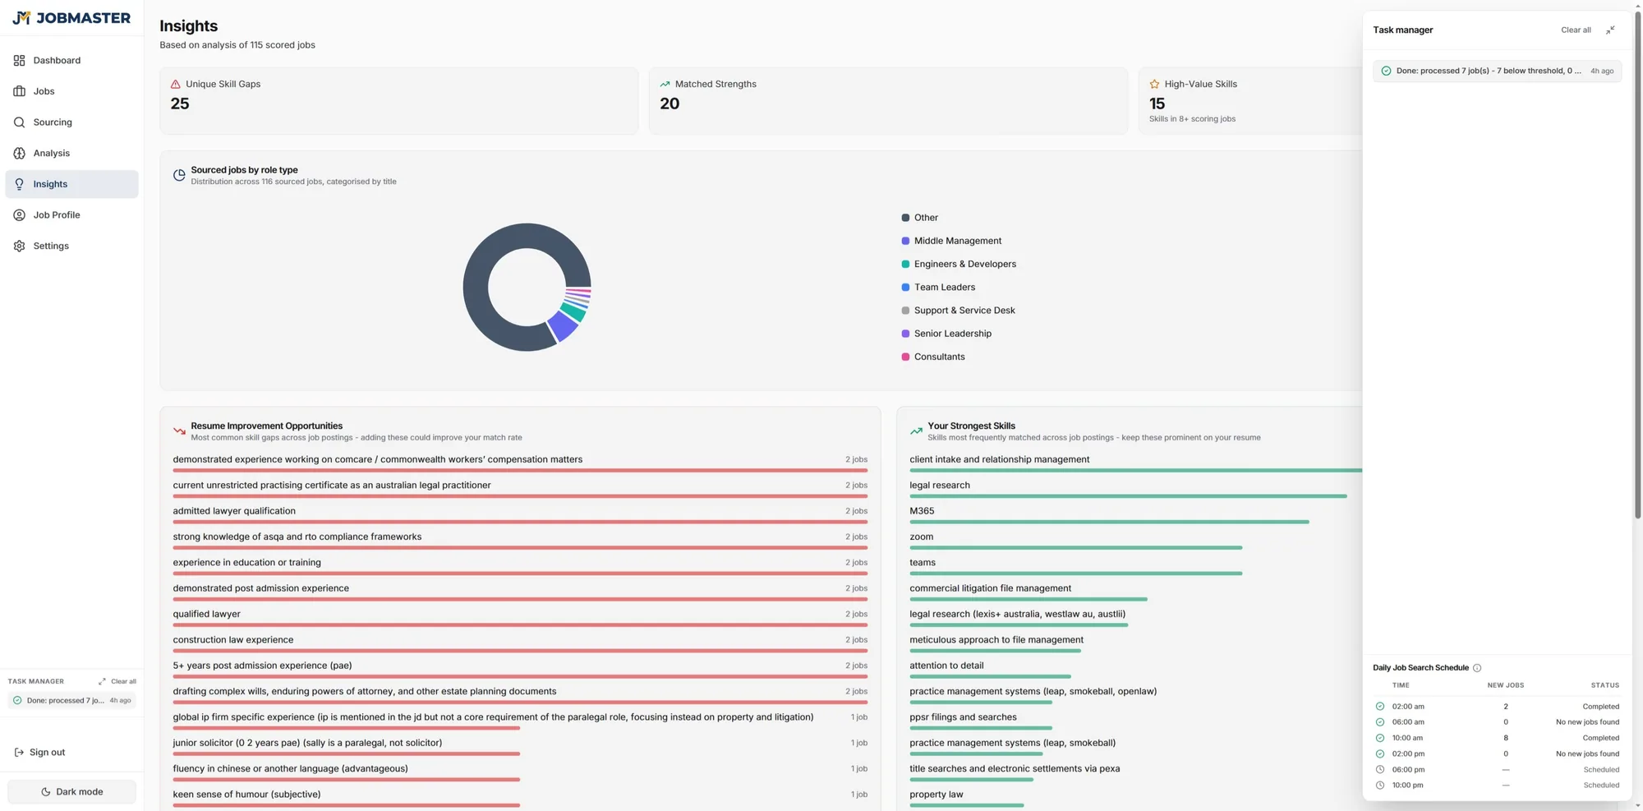
Task: Click the 06:00 pm scheduled clock icon
Action: (x=1379, y=770)
